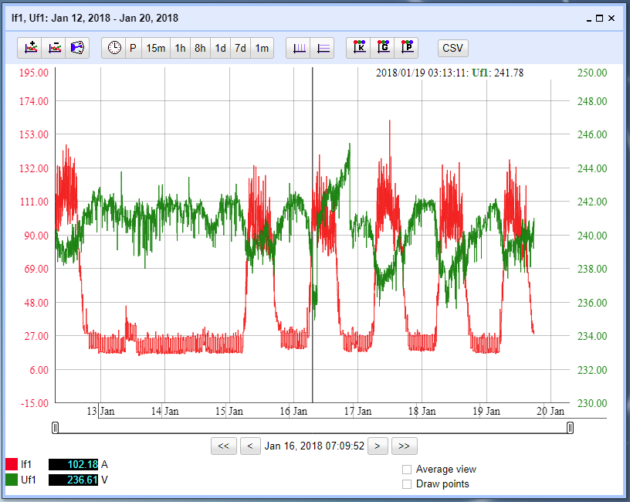This screenshot has height=502, width=630.
Task: Step back with < button
Action: click(x=250, y=446)
